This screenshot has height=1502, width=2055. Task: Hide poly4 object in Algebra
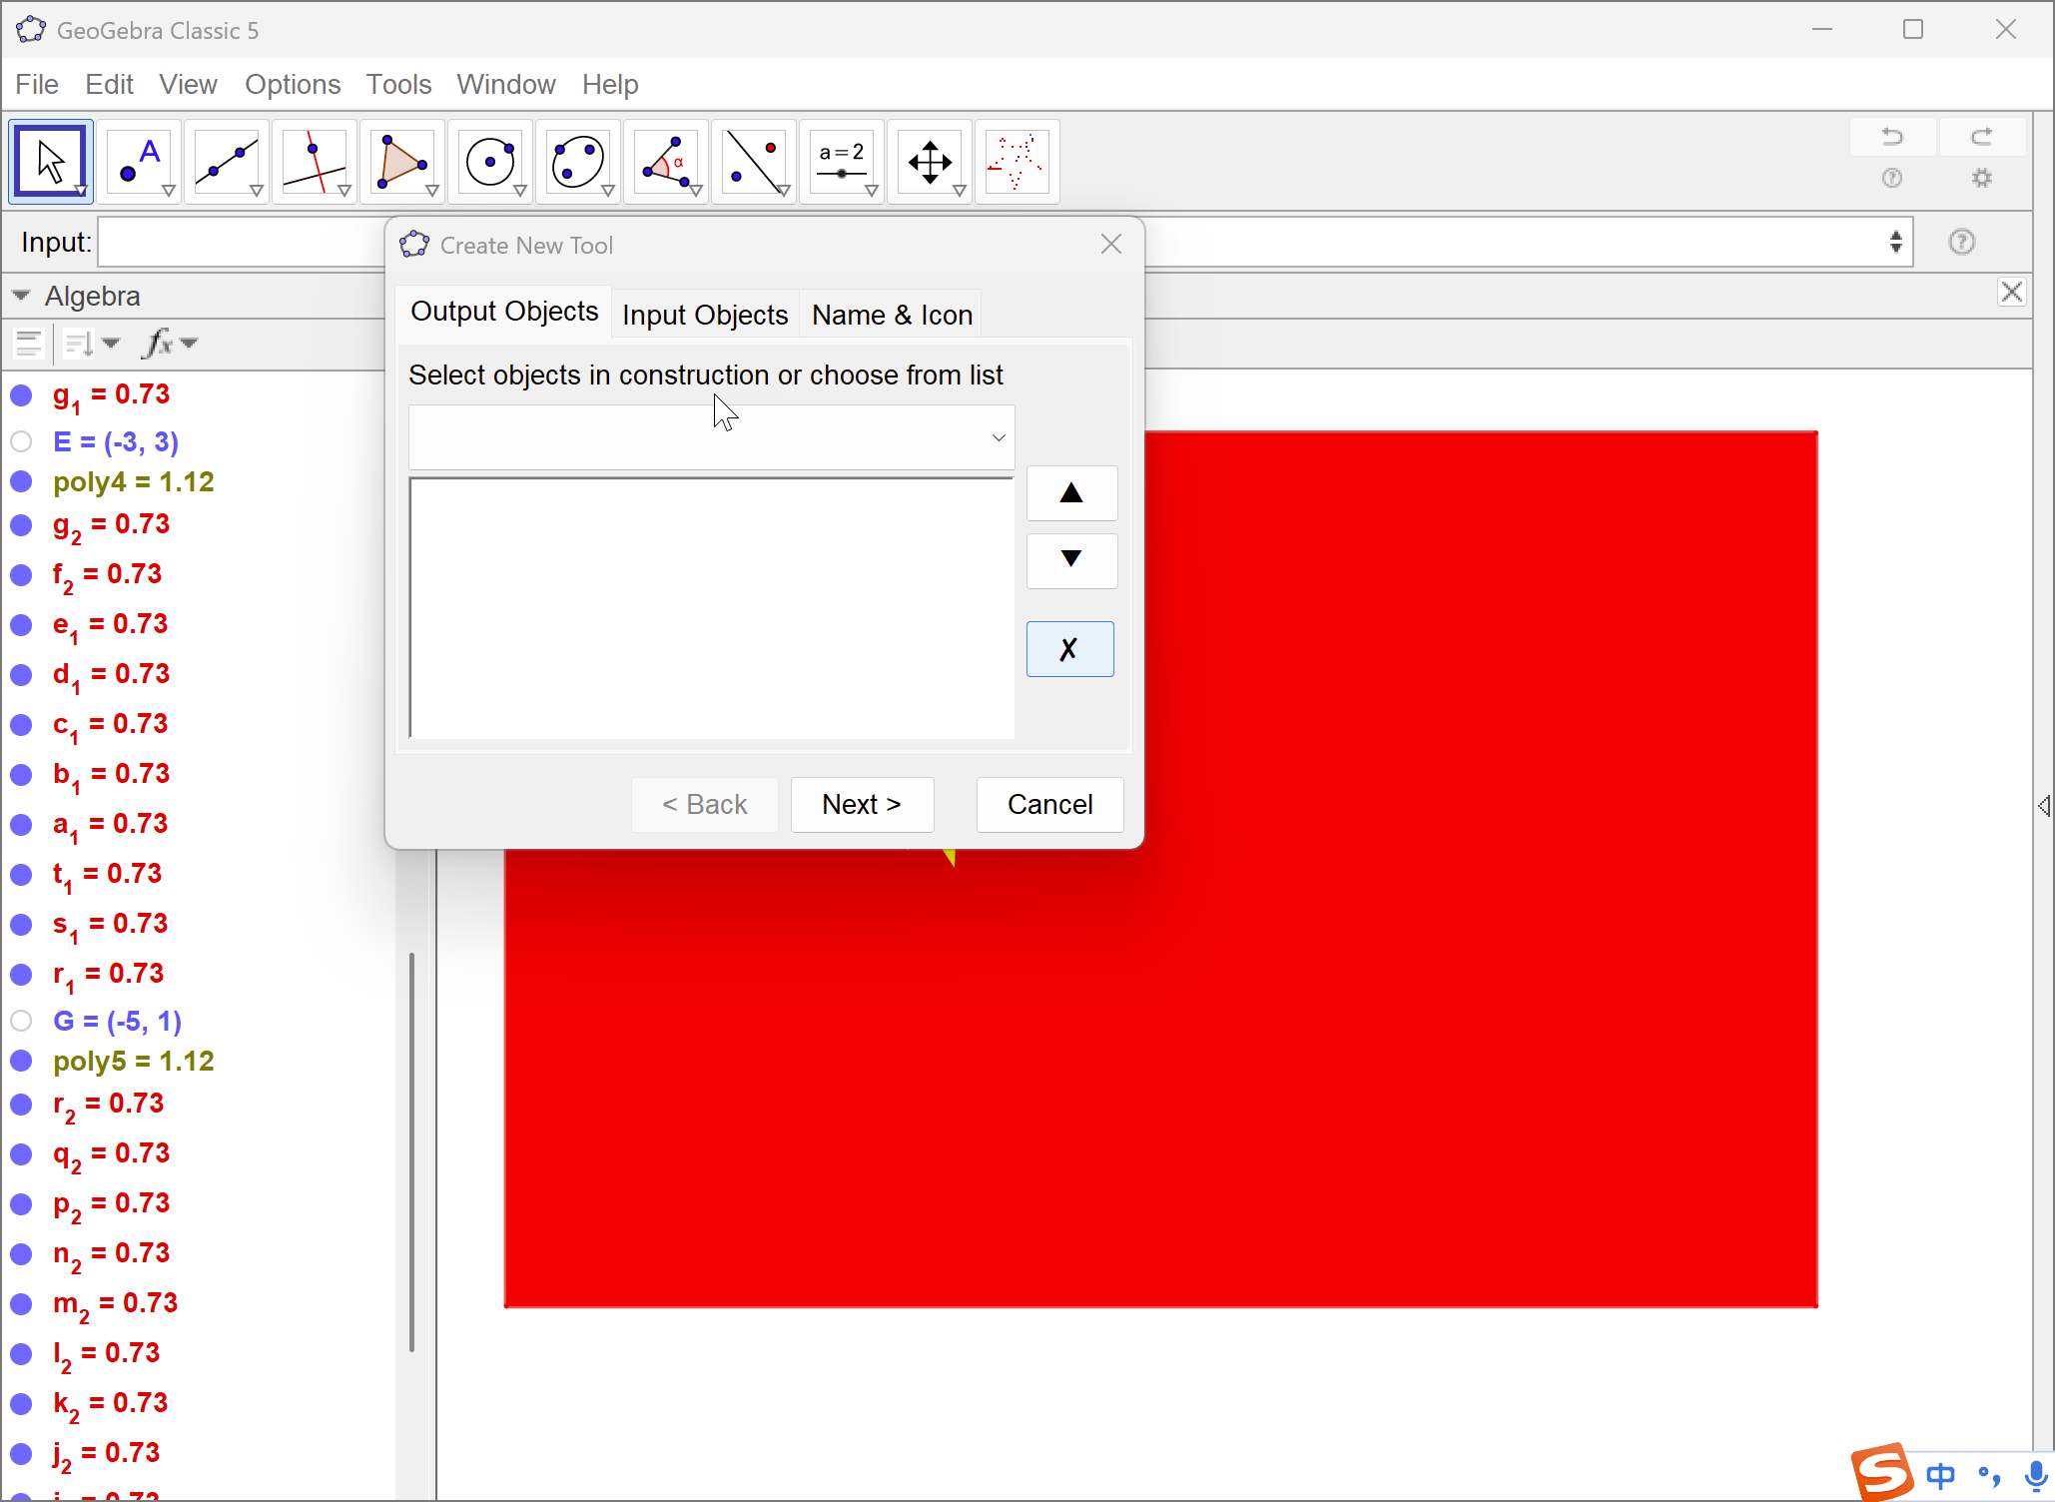click(x=21, y=482)
